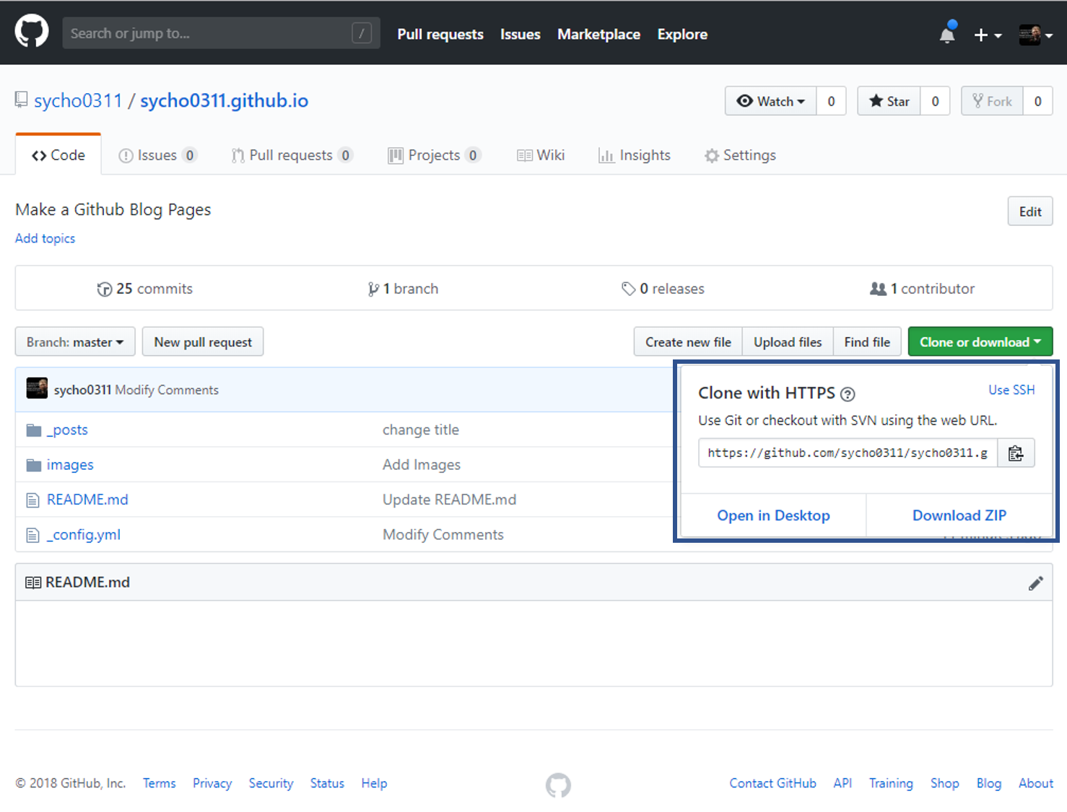The width and height of the screenshot is (1067, 812).
Task: Open watchers count next to Watch
Action: 831,101
